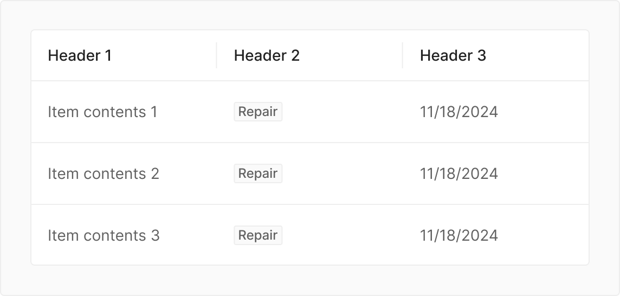The width and height of the screenshot is (620, 296).
Task: Open the Item contents 1 entry
Action: [102, 112]
